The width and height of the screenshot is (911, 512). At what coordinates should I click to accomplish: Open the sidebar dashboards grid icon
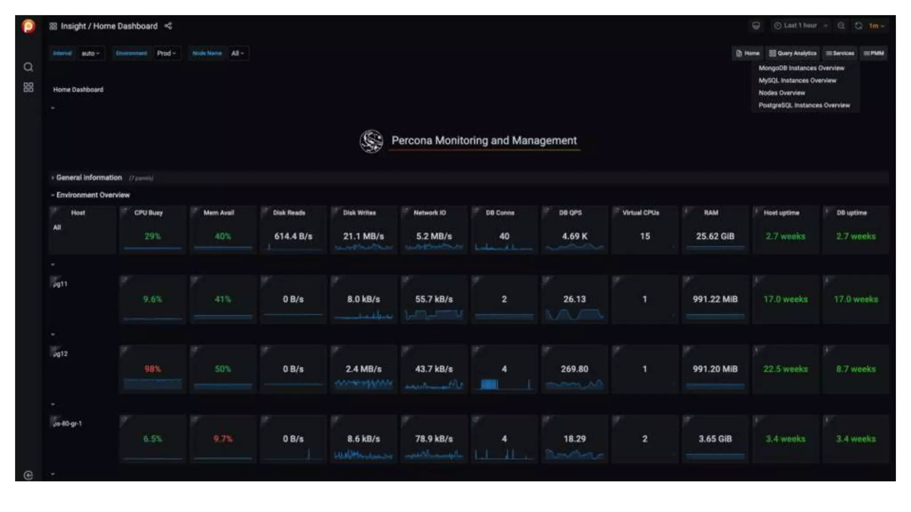pyautogui.click(x=28, y=88)
